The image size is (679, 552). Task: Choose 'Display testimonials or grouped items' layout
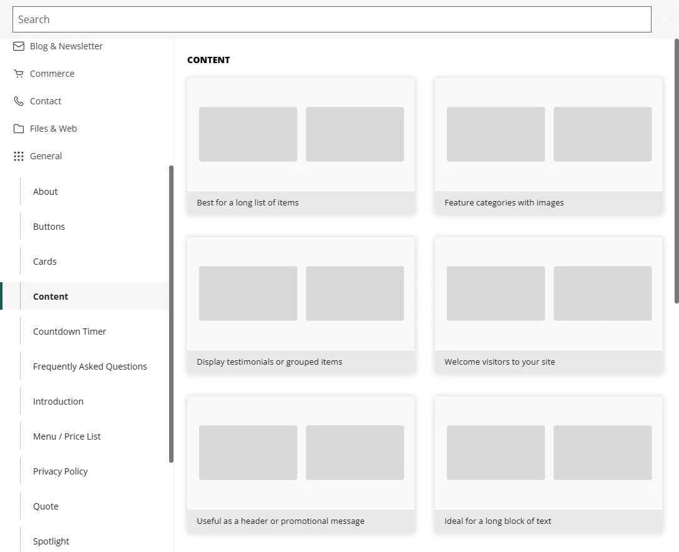point(301,305)
